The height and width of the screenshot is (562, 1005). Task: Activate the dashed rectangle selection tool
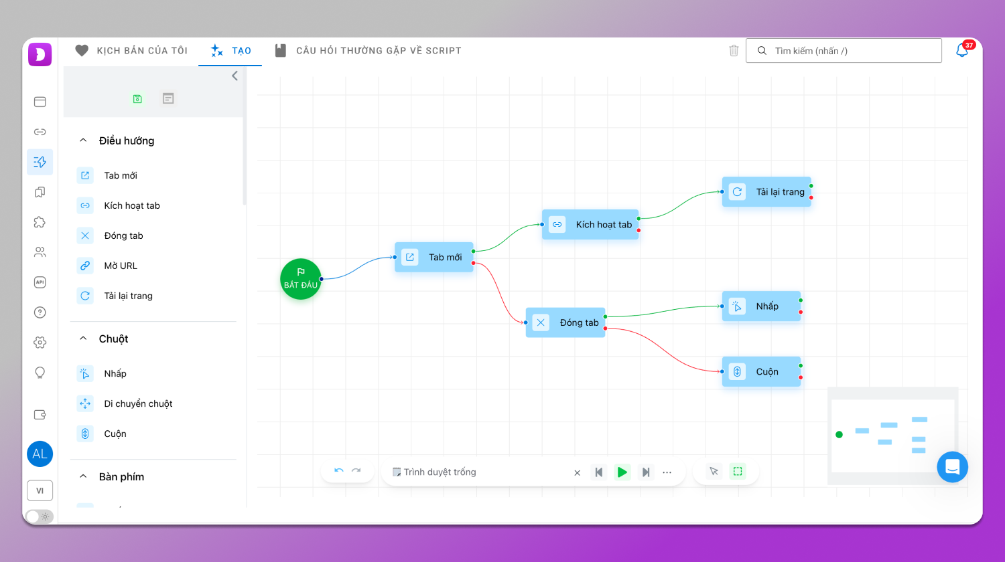[x=738, y=472]
